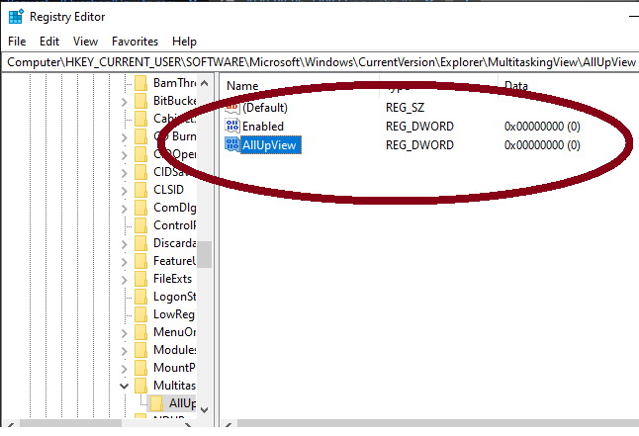Open the Edit menu

[x=49, y=42]
